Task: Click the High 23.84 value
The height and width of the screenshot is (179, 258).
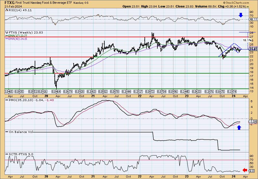Action: [149, 6]
